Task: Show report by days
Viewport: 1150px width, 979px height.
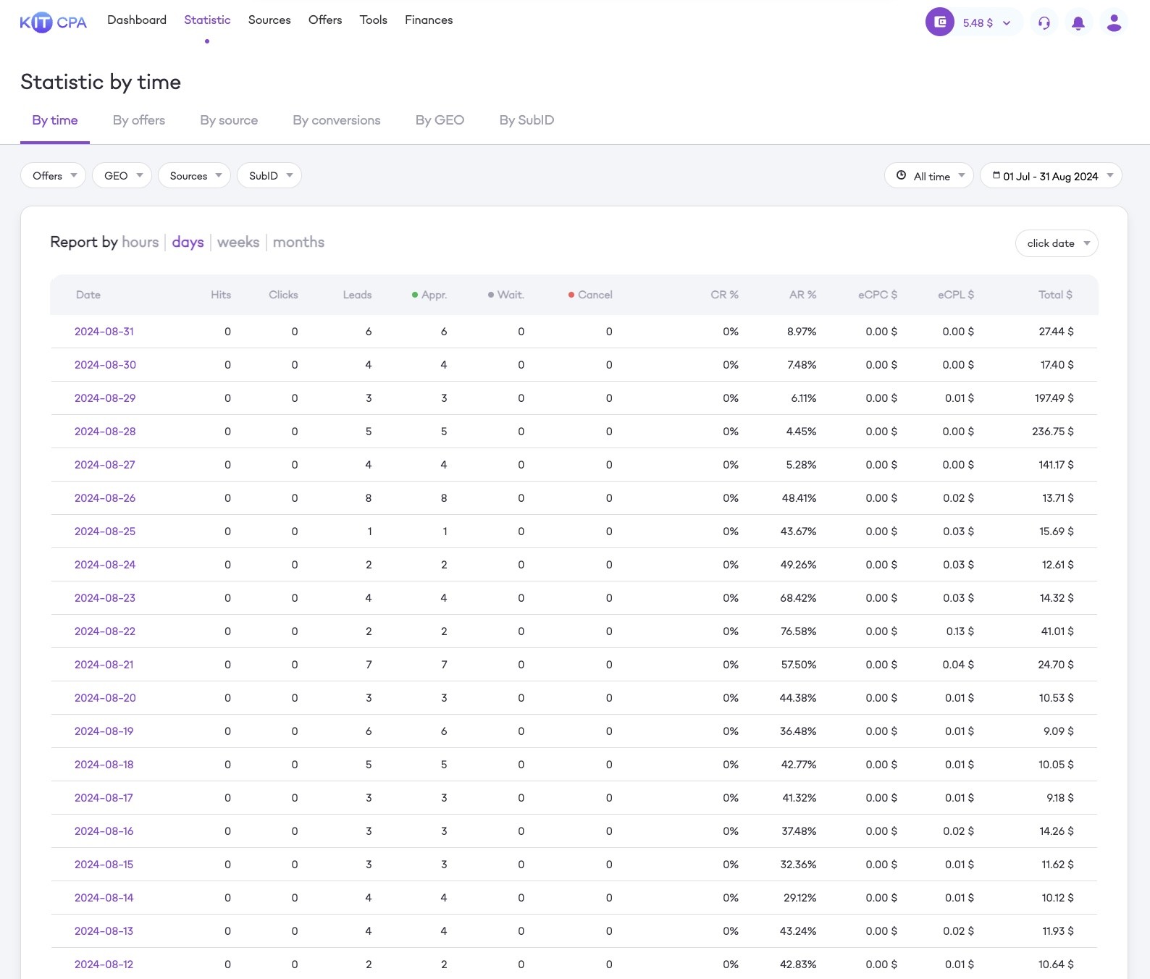Action: tap(188, 242)
